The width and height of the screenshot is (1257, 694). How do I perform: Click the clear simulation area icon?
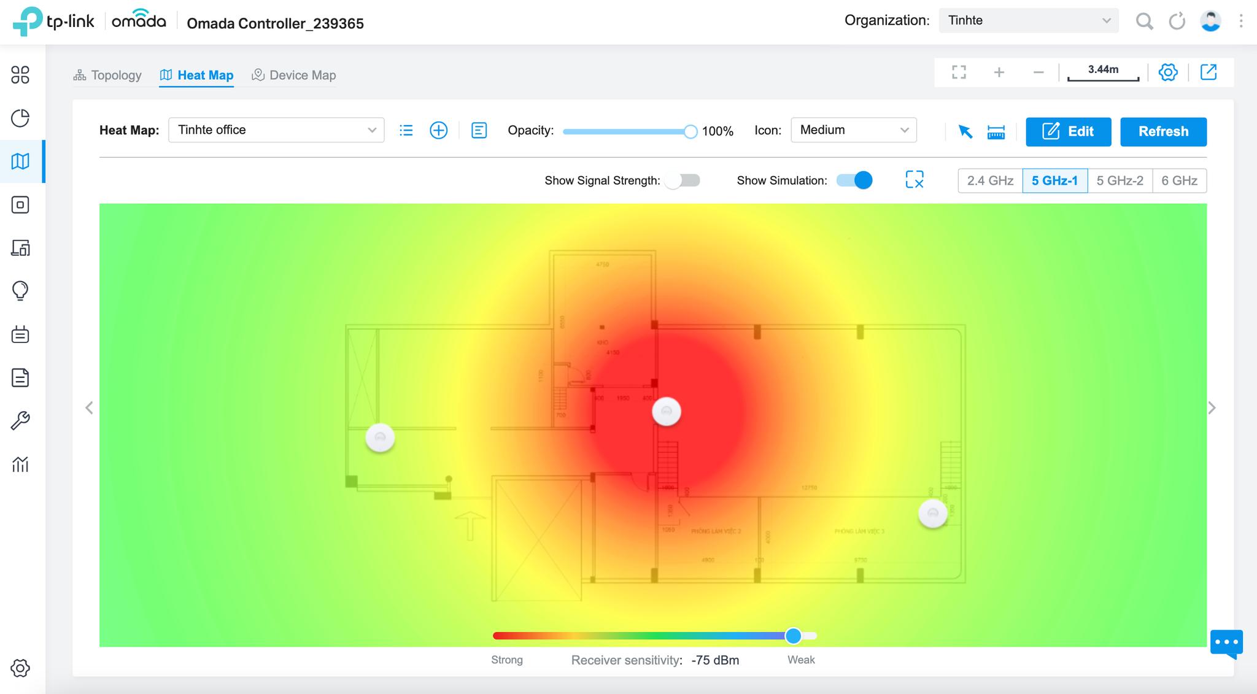point(914,180)
